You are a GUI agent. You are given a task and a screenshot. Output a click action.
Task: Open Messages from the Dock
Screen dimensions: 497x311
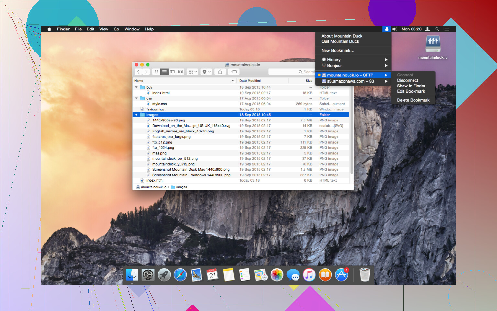pos(293,275)
